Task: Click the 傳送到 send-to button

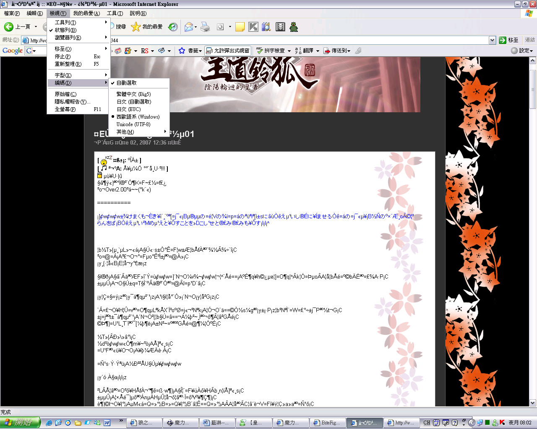Action: (337, 51)
